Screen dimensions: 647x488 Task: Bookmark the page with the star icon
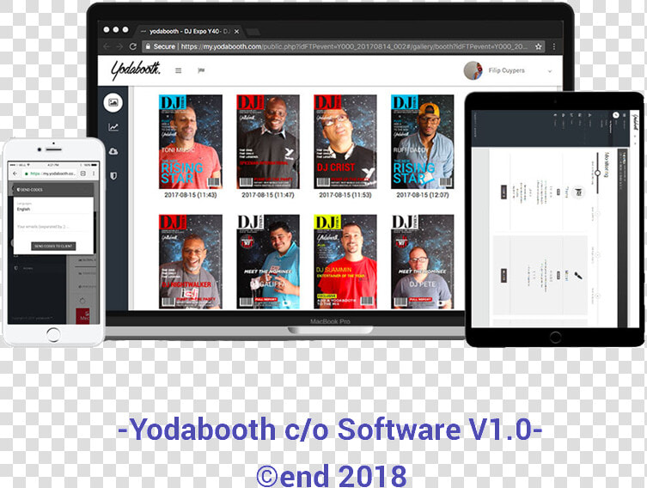click(539, 46)
